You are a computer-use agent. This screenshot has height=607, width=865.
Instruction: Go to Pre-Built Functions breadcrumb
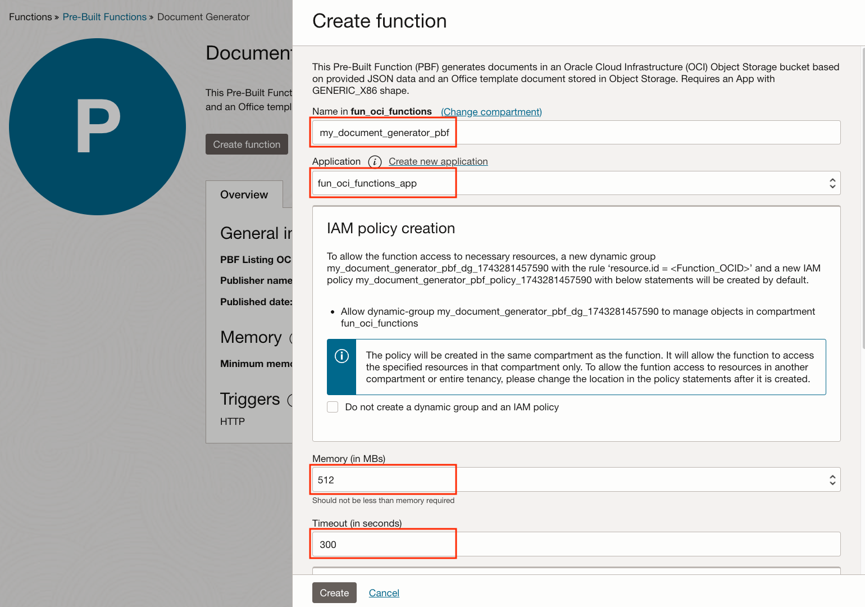point(104,17)
